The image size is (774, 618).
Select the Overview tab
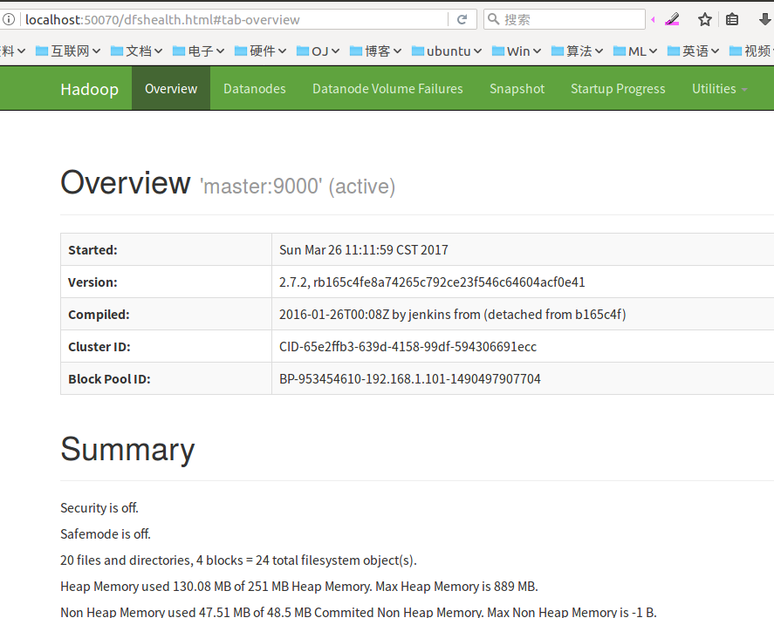tap(171, 88)
